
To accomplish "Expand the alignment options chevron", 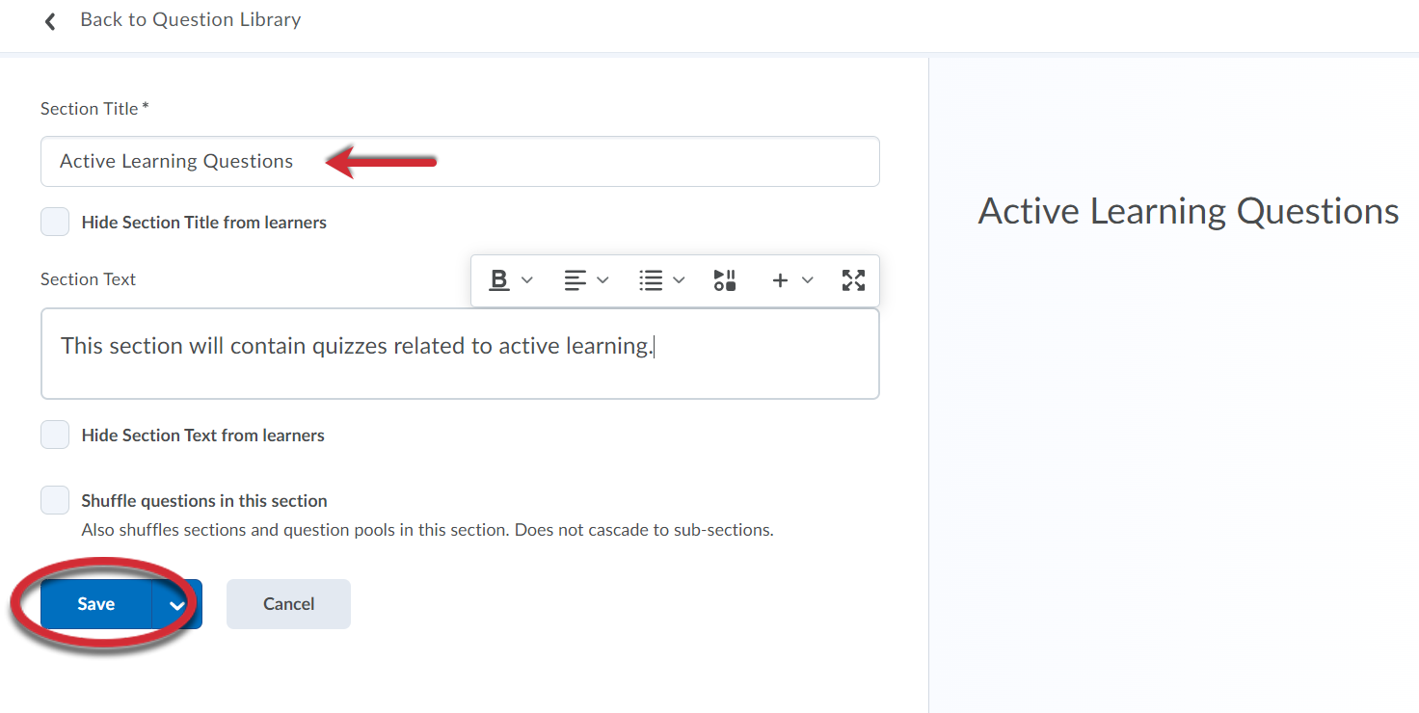I will click(x=602, y=279).
